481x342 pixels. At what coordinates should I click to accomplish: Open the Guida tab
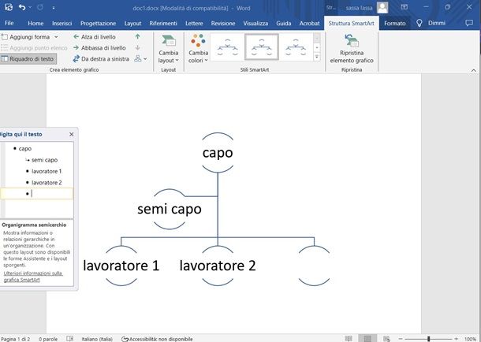[283, 24]
